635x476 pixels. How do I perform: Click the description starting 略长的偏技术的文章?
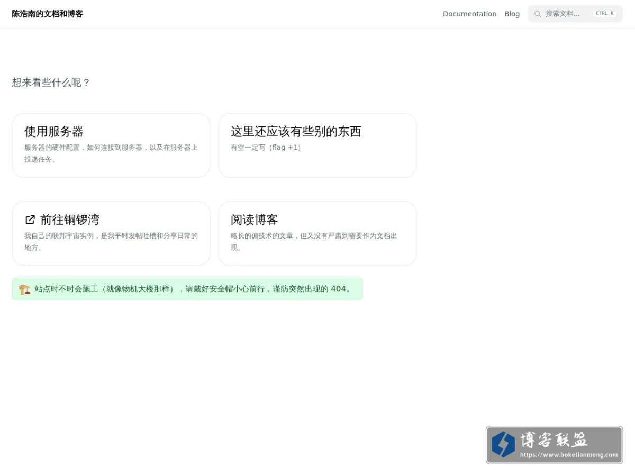(x=314, y=242)
